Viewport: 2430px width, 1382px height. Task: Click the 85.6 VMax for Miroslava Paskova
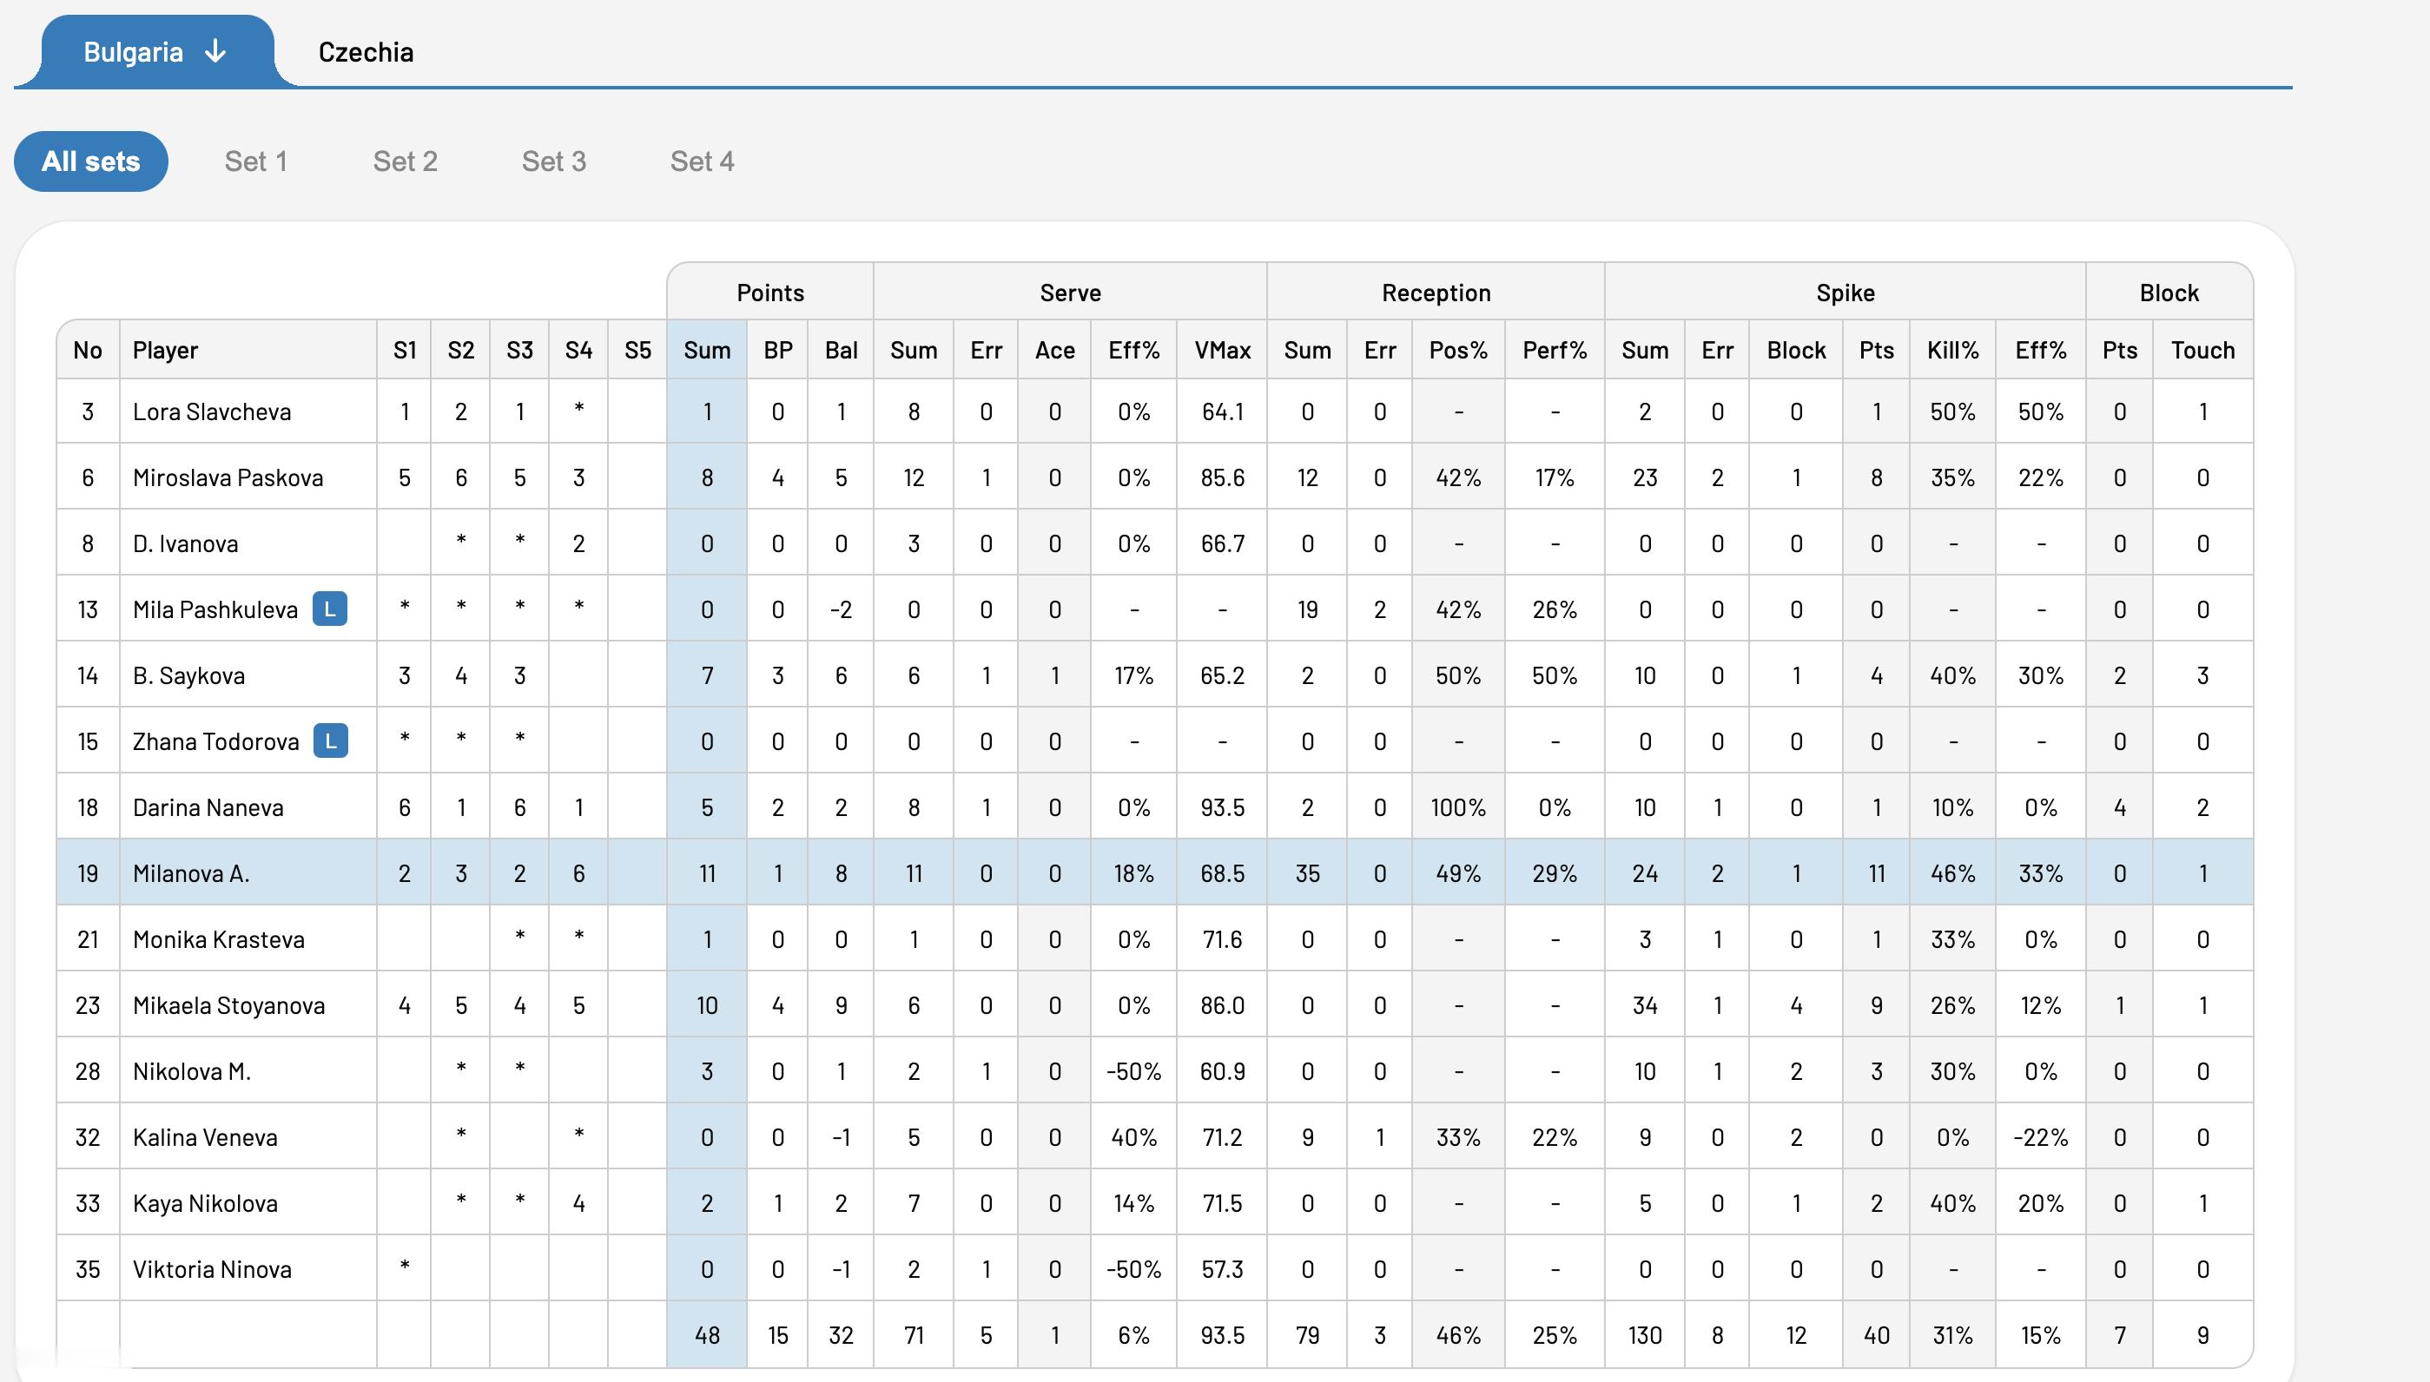tap(1222, 477)
